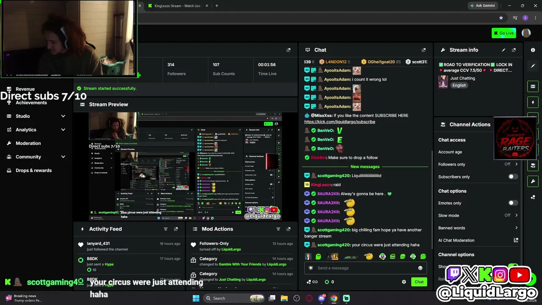The height and width of the screenshot is (305, 542).
Task: Open File Explorer from the taskbar
Action: (x=284, y=298)
